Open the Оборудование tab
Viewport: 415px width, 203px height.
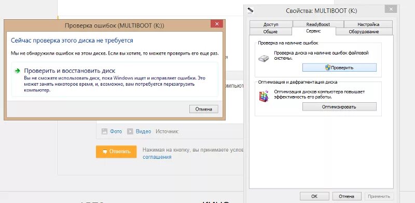[364, 32]
